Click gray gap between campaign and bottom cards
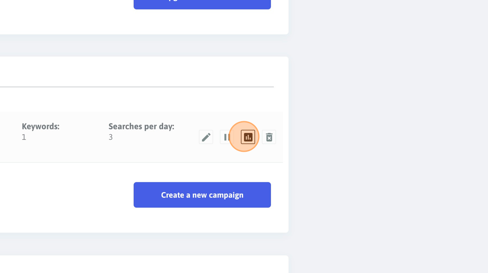The image size is (488, 273). point(144,244)
